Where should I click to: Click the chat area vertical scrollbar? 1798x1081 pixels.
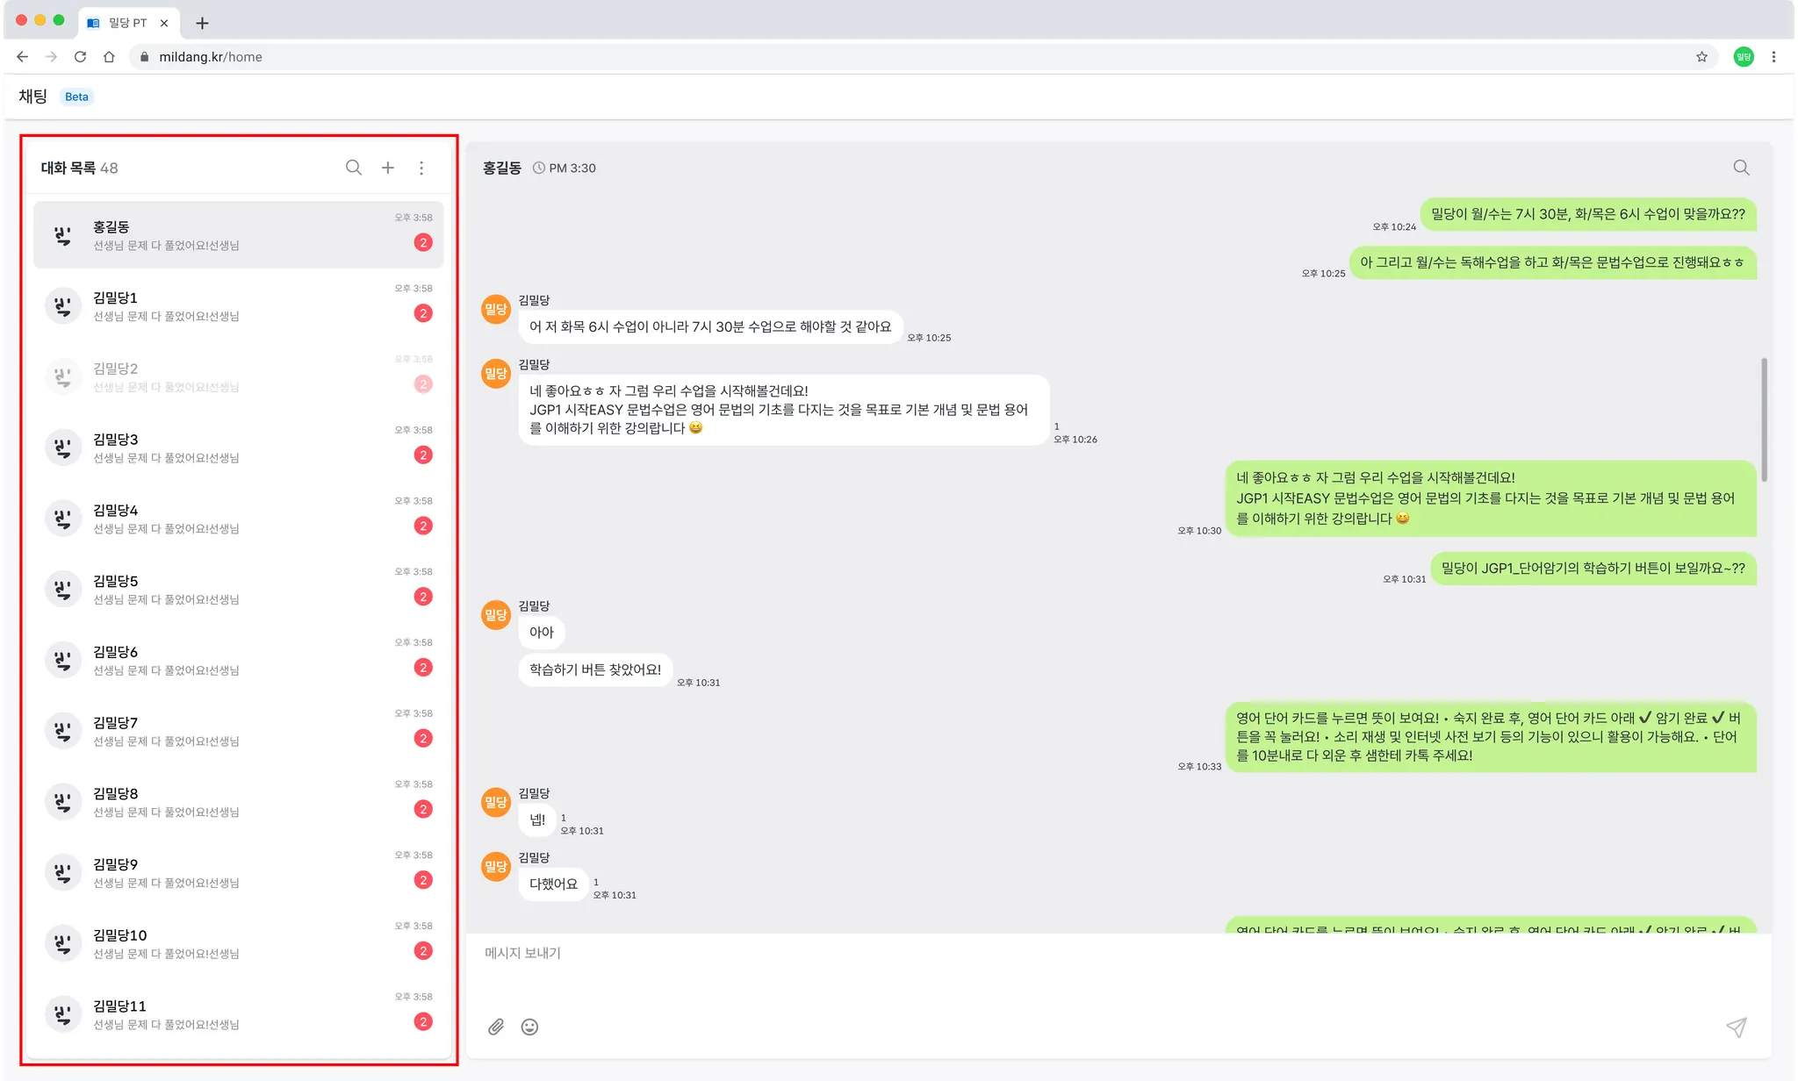1764,419
